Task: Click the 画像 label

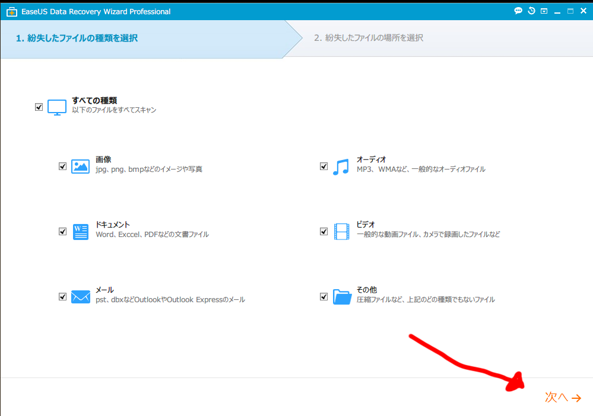Action: 103,159
